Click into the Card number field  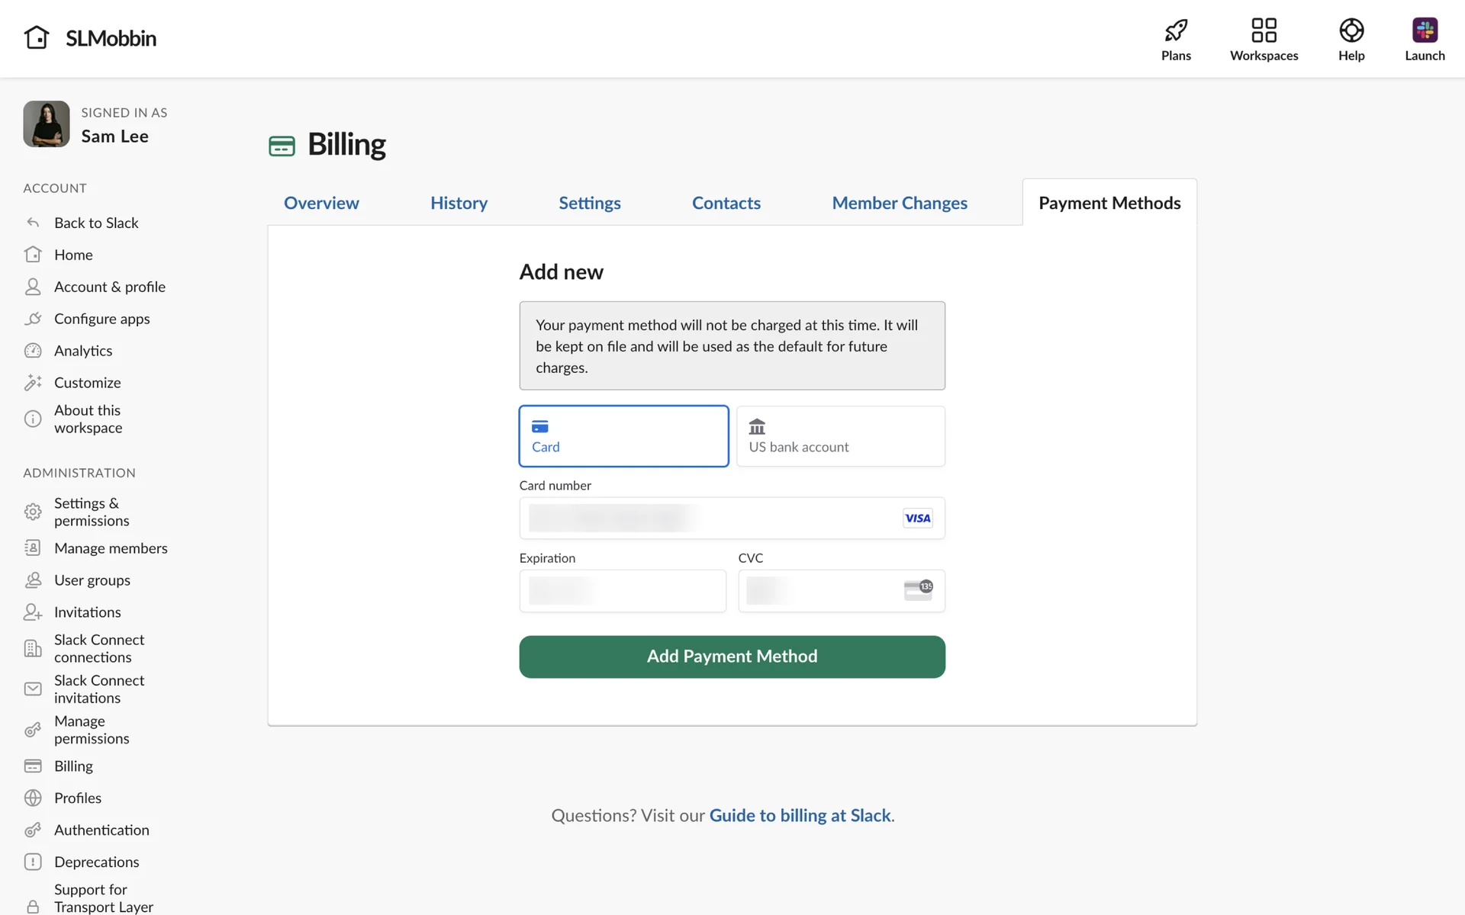pyautogui.click(x=710, y=518)
